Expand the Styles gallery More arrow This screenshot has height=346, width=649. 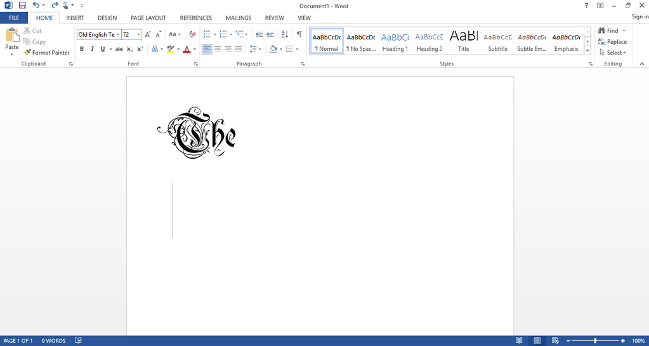587,51
